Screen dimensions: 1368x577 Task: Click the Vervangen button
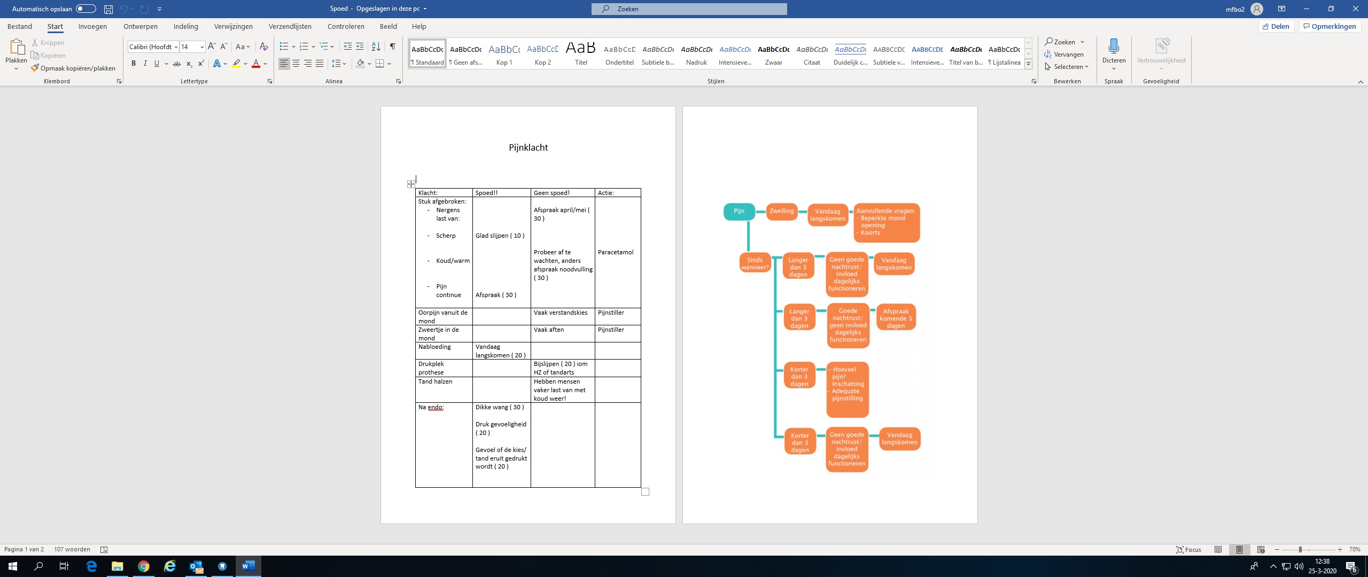click(1064, 54)
